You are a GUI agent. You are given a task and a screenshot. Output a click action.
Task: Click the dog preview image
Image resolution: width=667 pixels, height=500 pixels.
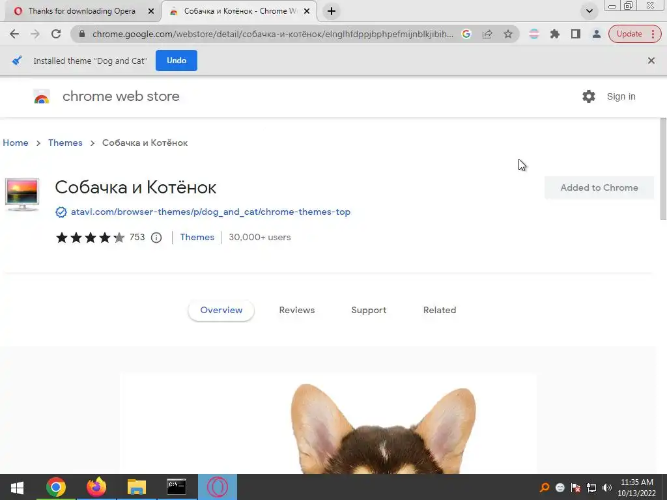point(328,423)
